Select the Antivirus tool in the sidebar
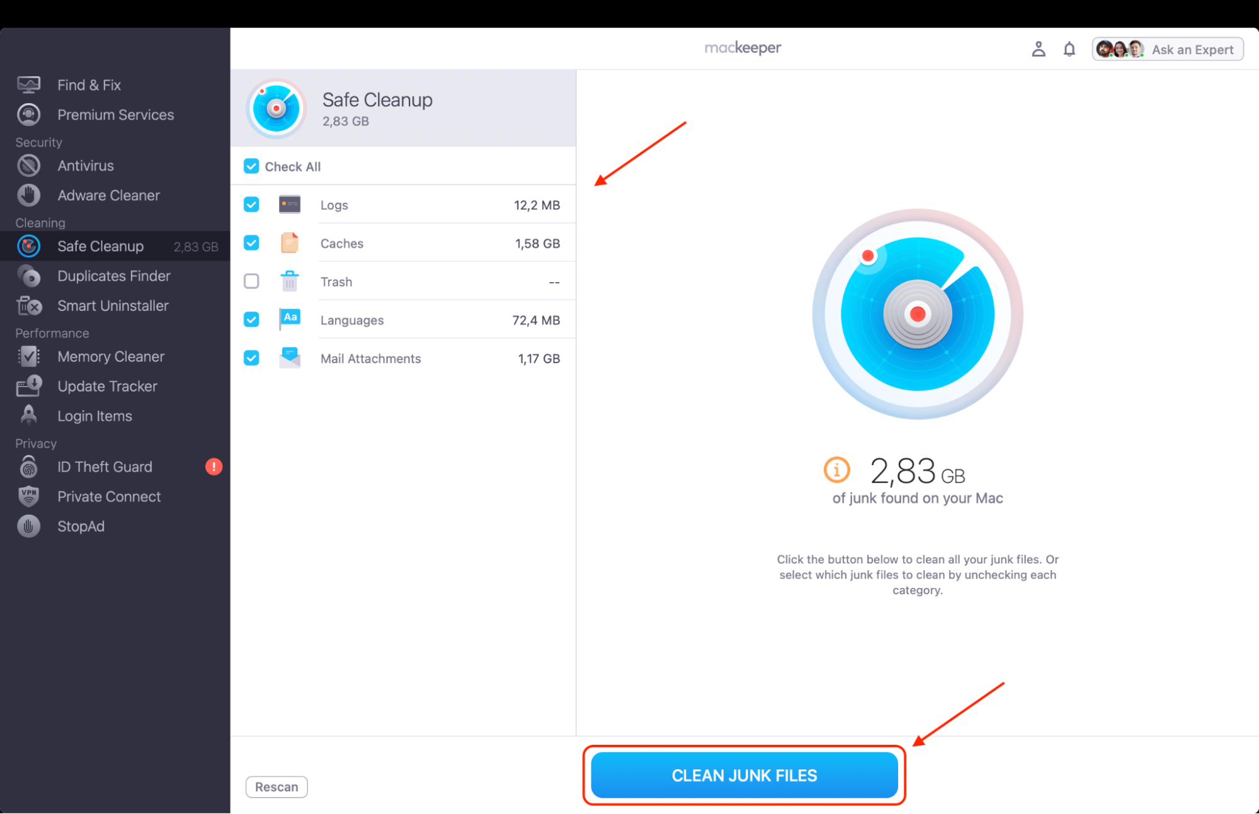Screen dimensions: 1259x814 coord(85,166)
